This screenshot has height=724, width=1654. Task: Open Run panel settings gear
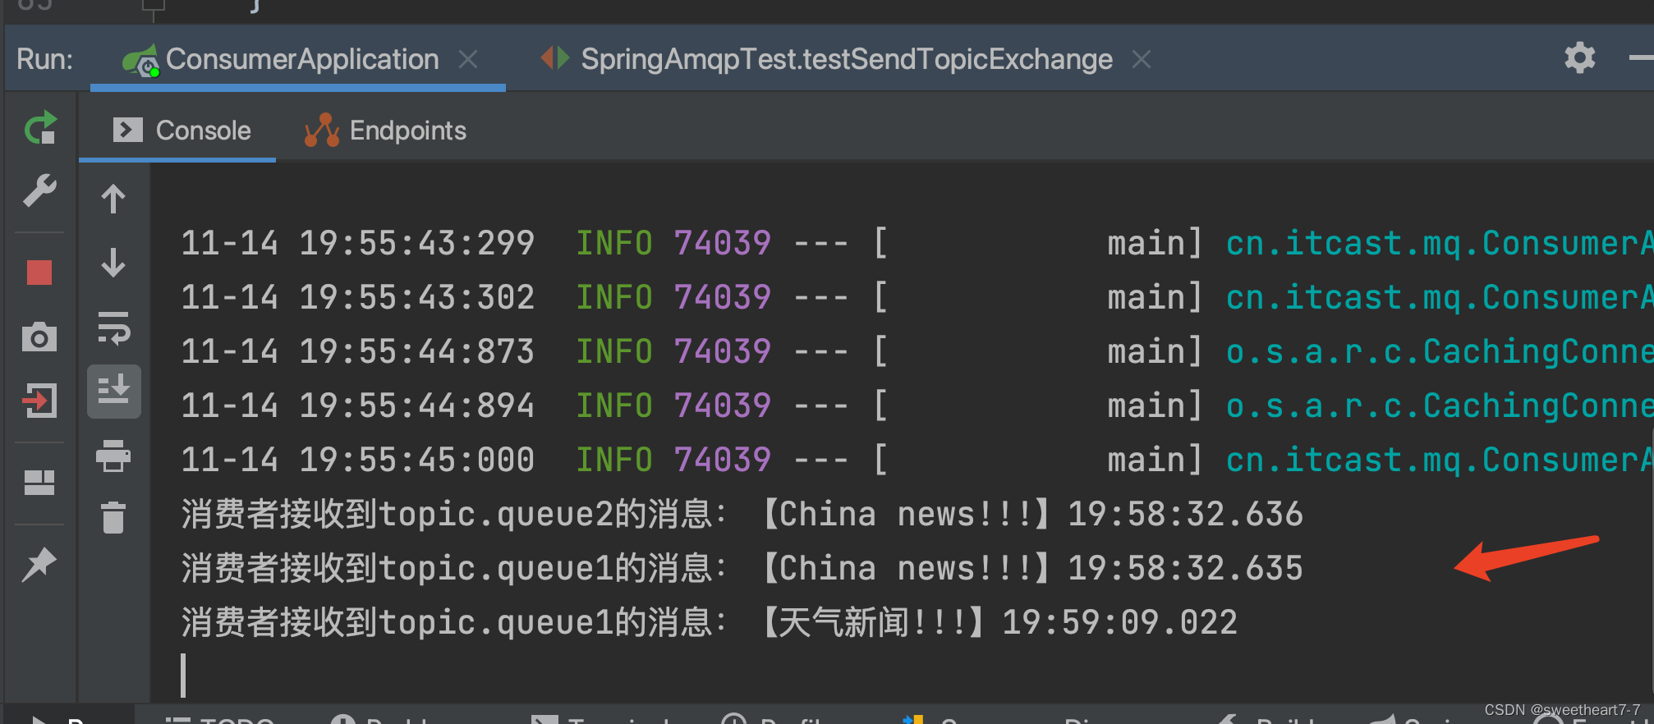pos(1580,57)
